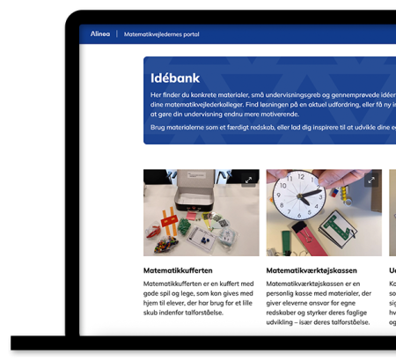The image size is (396, 361).
Task: Click the sentence starting 'Brug materialerne som'
Action: click(x=273, y=128)
